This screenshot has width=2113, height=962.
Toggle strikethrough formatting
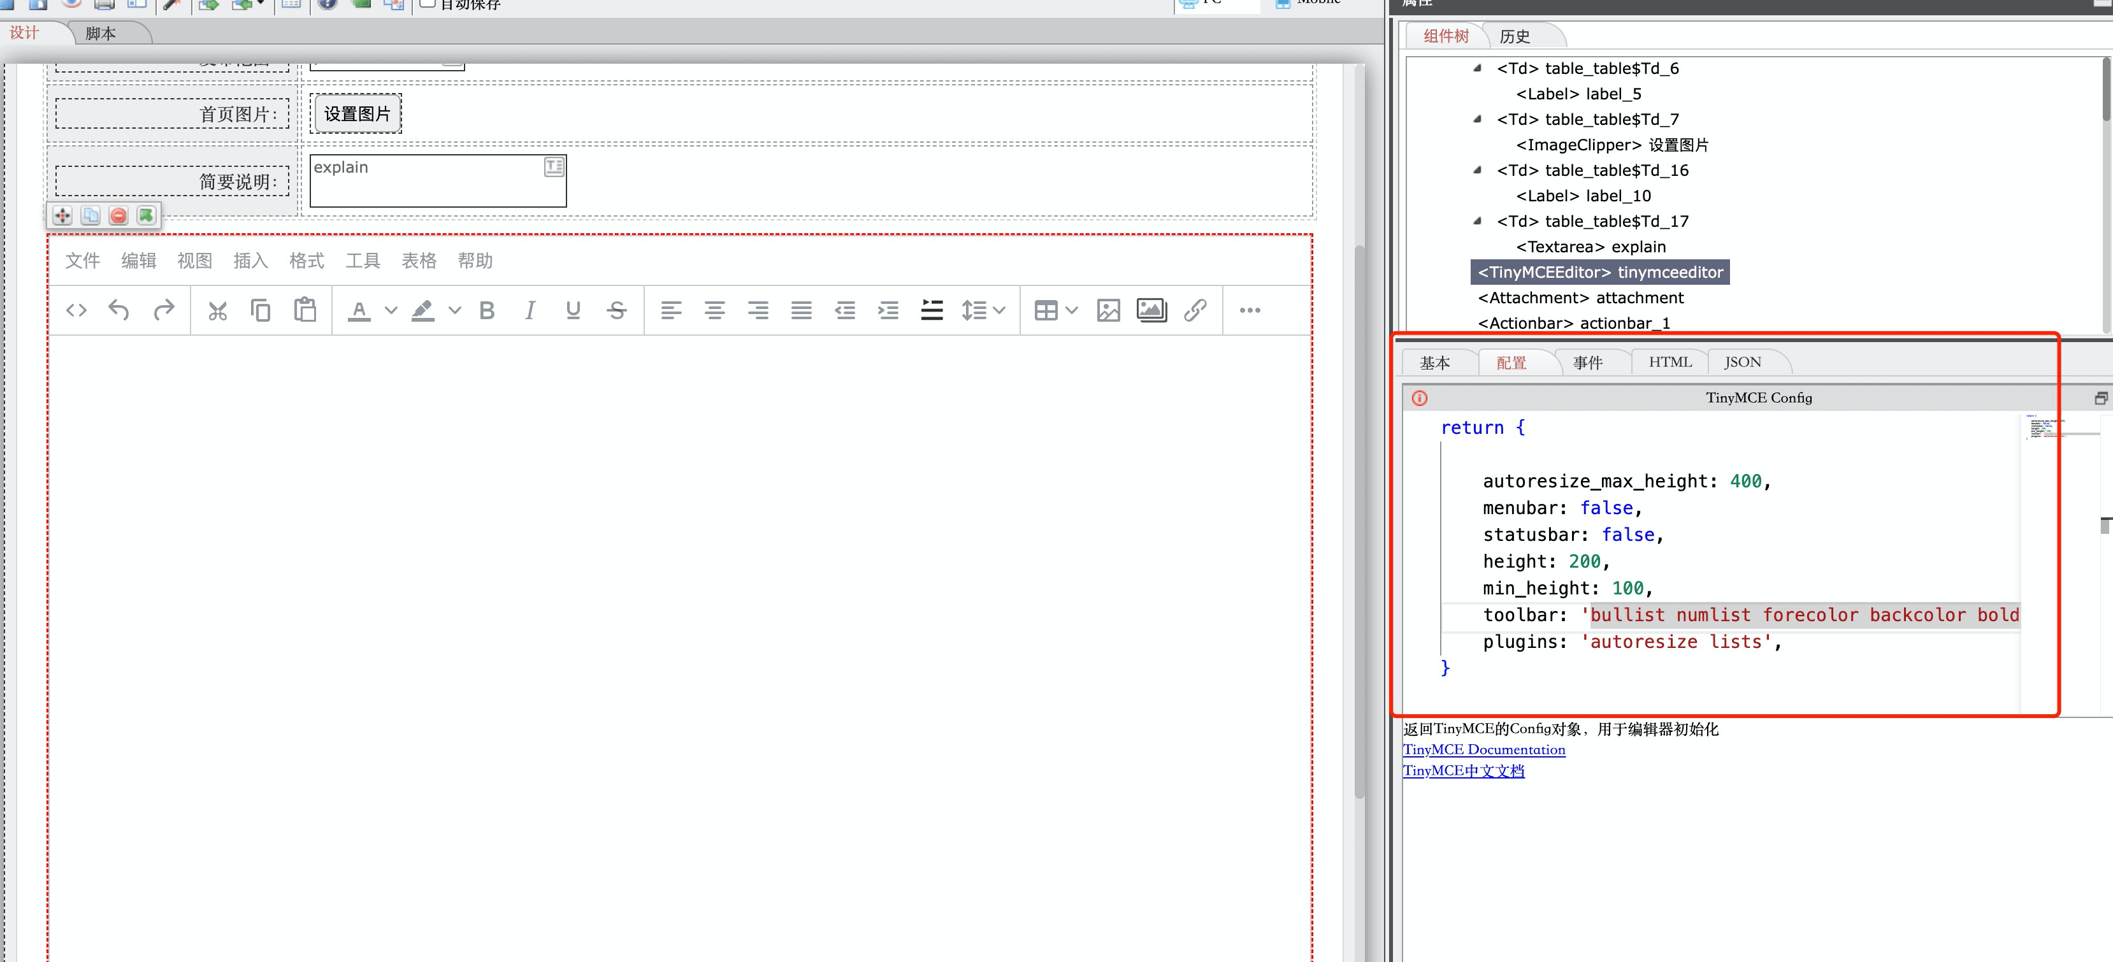[x=617, y=310]
